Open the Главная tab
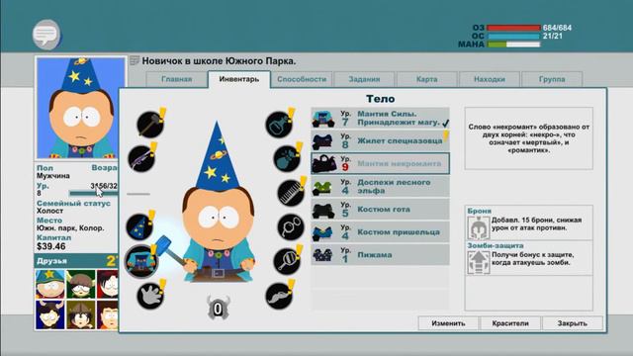 176,79
